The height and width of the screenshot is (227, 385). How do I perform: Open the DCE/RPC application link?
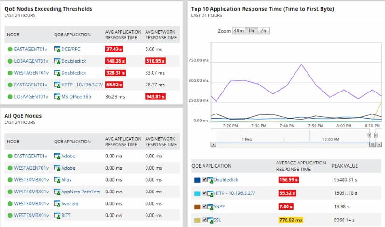71,49
